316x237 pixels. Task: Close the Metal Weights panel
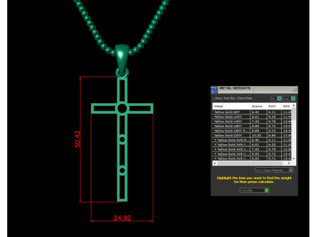(295, 90)
